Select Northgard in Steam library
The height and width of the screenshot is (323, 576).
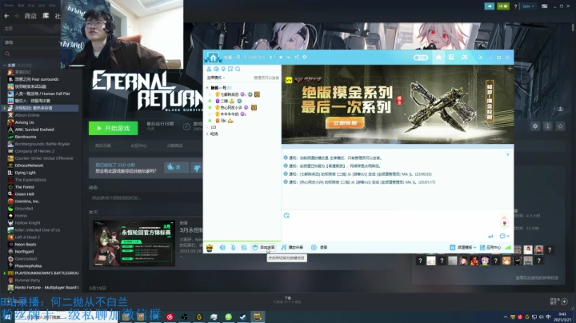pos(24,252)
